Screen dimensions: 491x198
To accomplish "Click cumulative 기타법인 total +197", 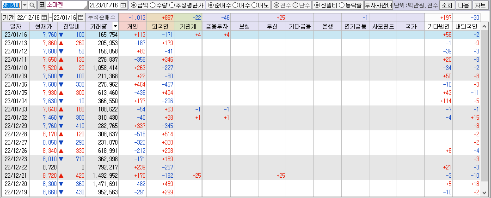I will point(438,17).
